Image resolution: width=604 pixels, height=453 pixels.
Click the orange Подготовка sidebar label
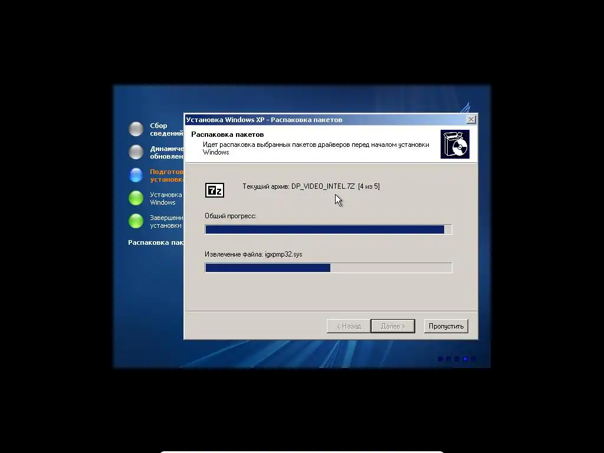coord(166,175)
